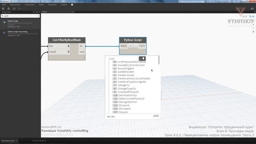Clear the library search with X
The image size is (256, 144).
pyautogui.click(x=38, y=16)
